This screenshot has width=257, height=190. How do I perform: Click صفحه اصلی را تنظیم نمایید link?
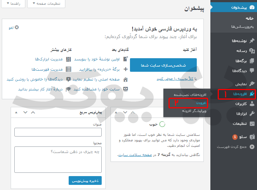point(96,79)
